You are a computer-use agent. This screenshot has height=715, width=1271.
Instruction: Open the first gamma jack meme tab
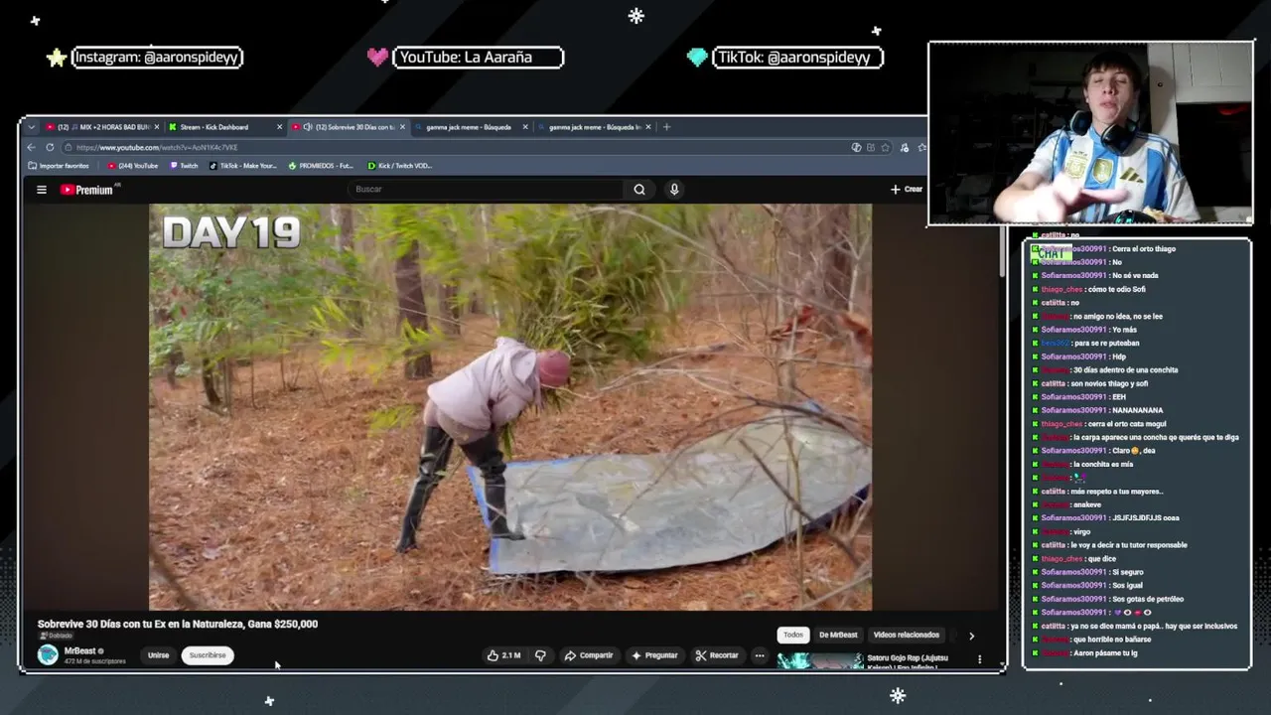point(469,127)
